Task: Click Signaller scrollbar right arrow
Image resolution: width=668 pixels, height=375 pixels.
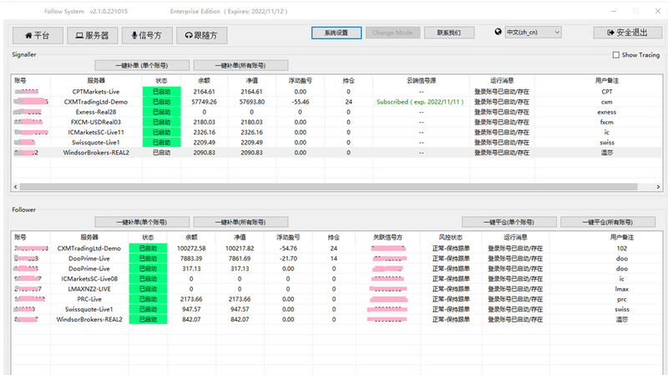Action: point(658,186)
